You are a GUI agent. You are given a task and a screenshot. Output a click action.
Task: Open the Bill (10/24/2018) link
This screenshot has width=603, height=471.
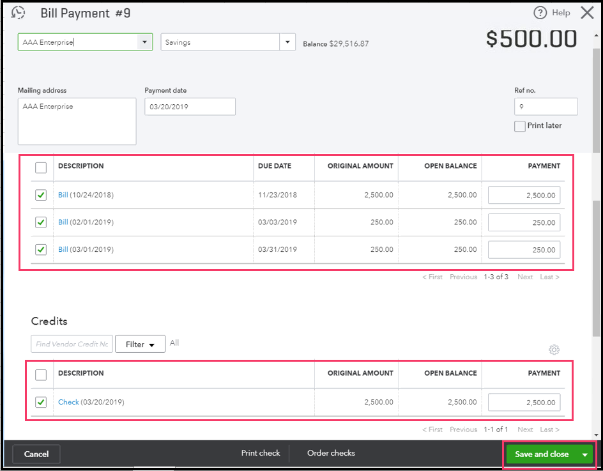click(63, 195)
